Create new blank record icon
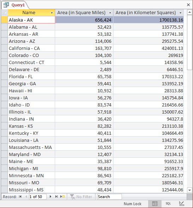 (x=63, y=196)
